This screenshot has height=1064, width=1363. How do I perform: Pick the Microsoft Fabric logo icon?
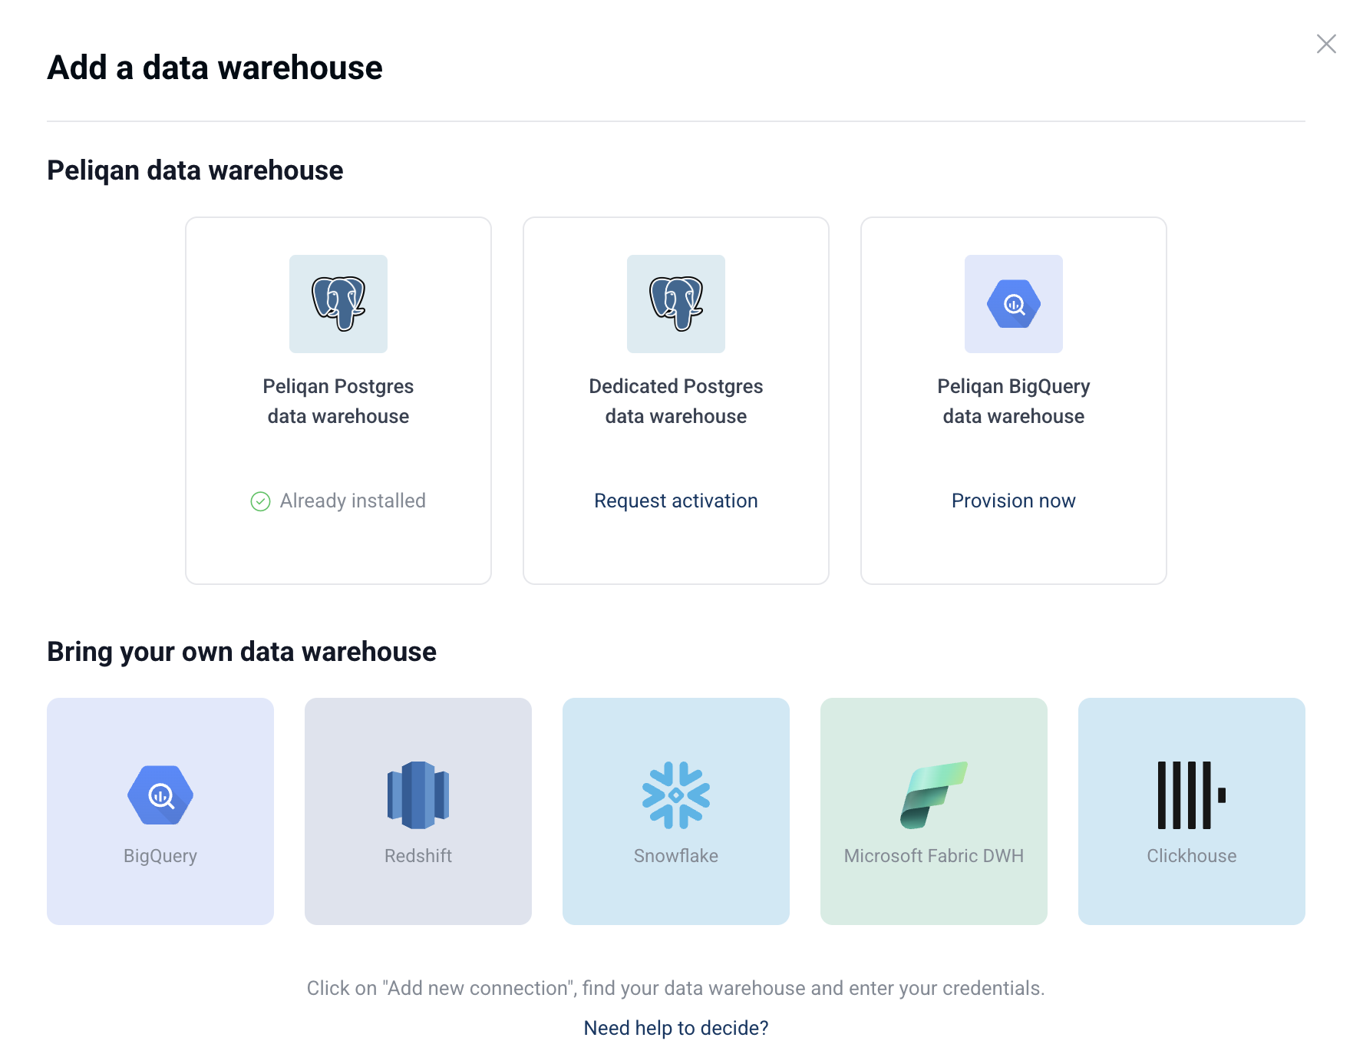point(934,795)
